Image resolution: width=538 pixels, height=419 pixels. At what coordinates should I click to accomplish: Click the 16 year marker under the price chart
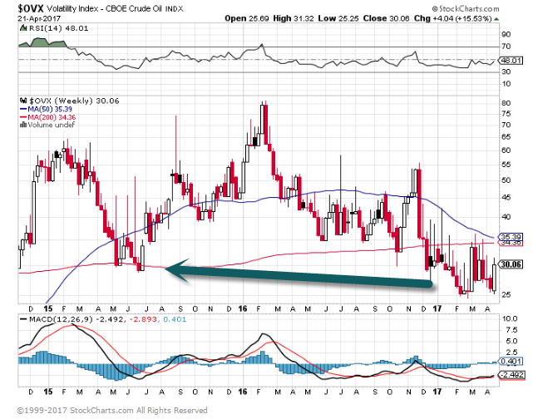[243, 308]
